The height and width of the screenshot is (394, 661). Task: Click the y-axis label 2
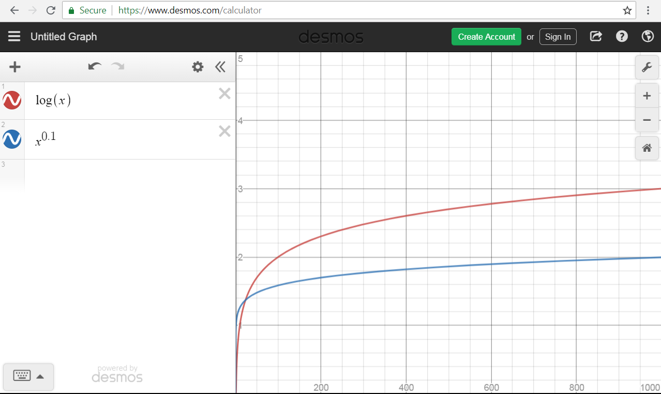click(x=240, y=257)
